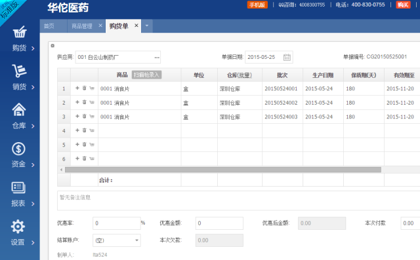This screenshot has height=260, width=420.
Task: Open the 资金 dollar sign icon
Action: click(18, 149)
